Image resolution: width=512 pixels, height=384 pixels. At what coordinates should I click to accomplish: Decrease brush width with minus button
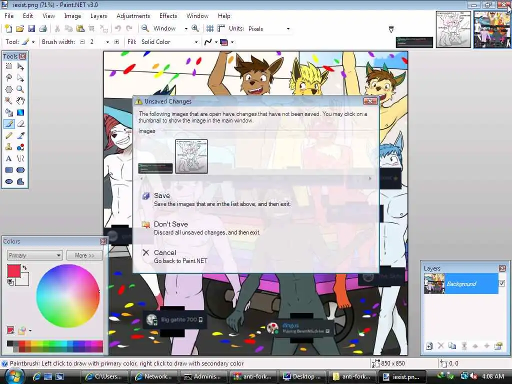pos(82,42)
